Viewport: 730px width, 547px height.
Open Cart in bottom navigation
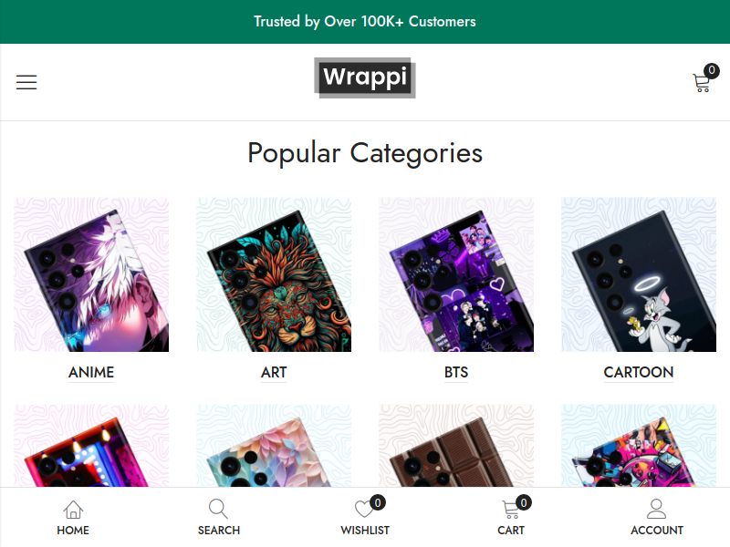click(511, 517)
